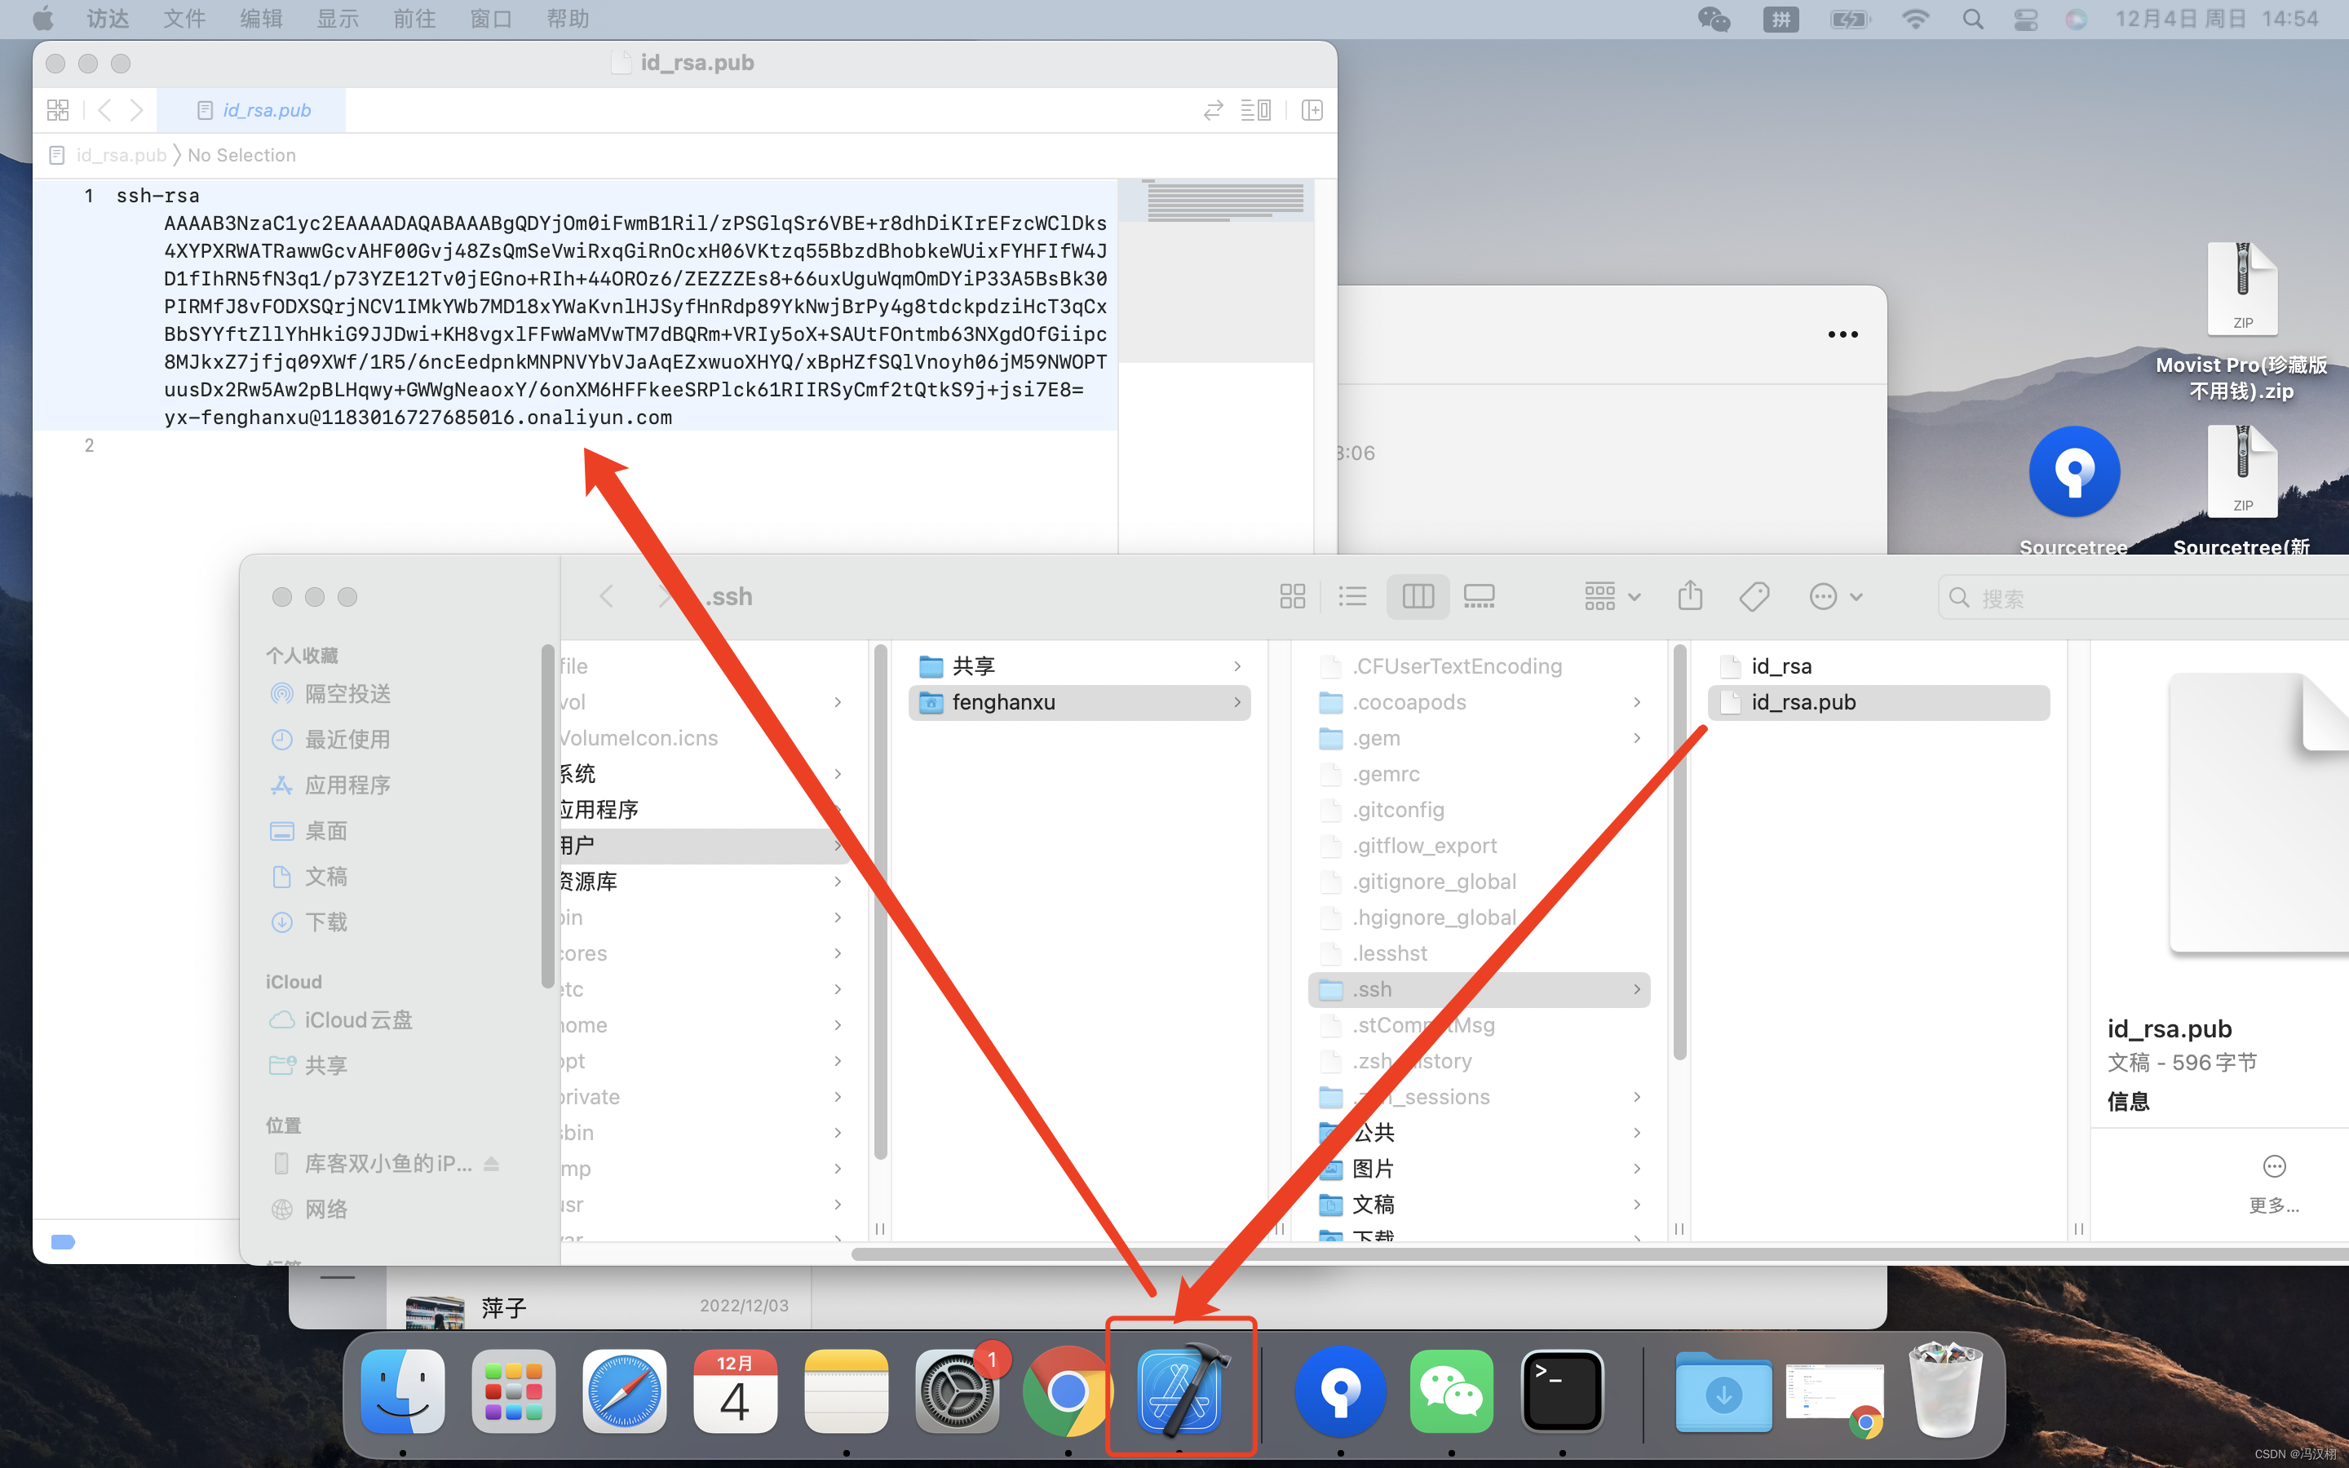Viewport: 2349px width, 1468px height.
Task: Expand the 系统 folder chevron
Action: (x=838, y=774)
